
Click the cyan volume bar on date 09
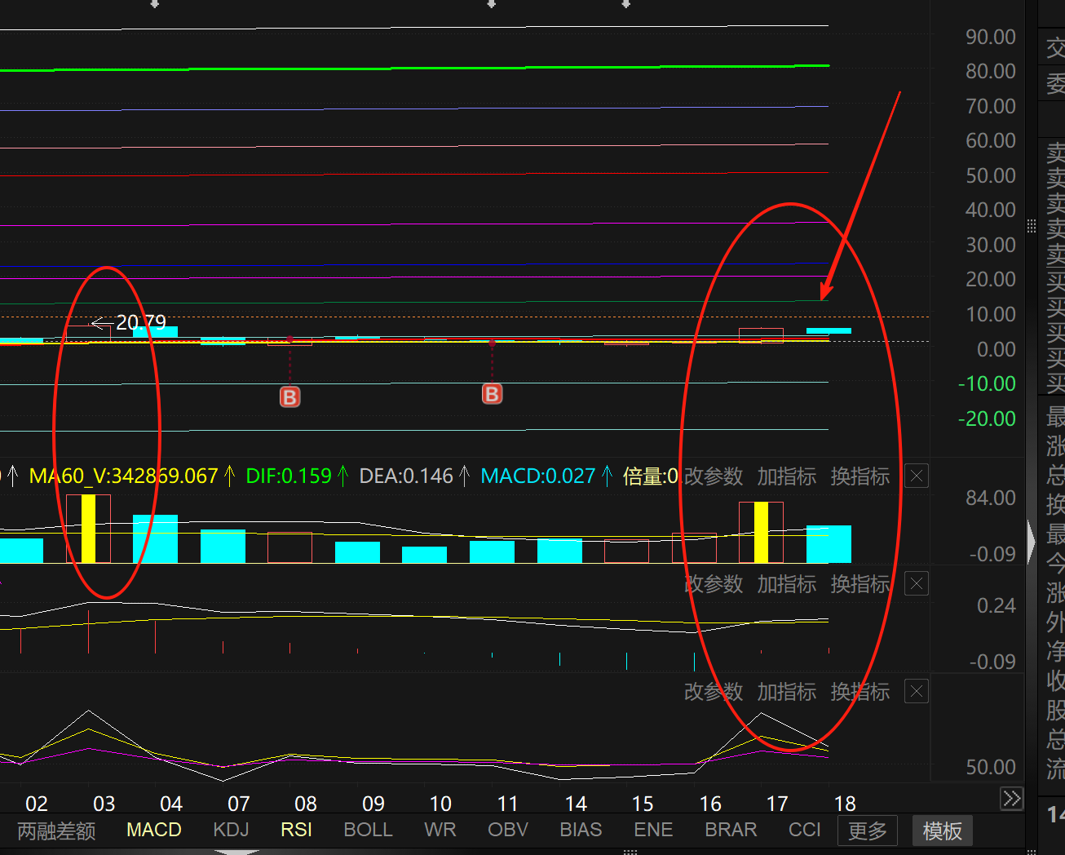(x=357, y=552)
